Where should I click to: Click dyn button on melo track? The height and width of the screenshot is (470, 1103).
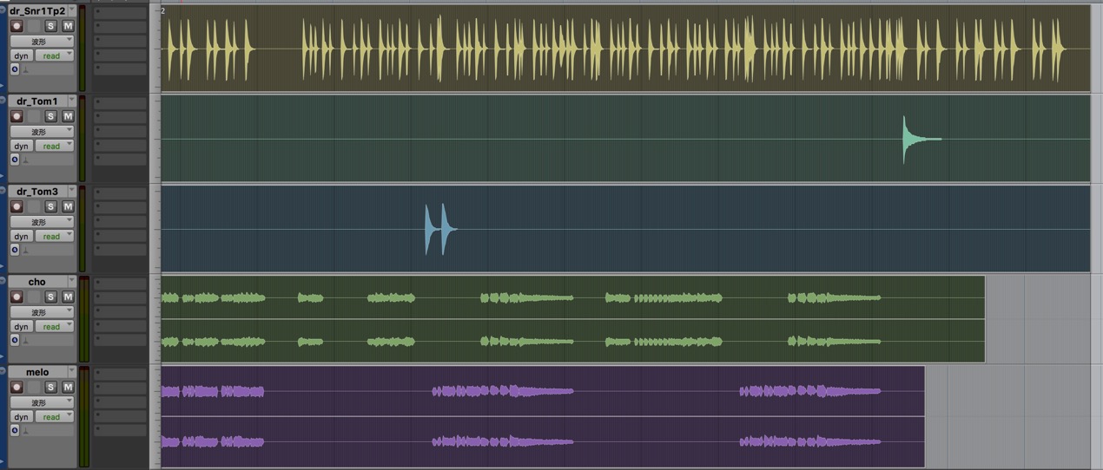coord(21,416)
